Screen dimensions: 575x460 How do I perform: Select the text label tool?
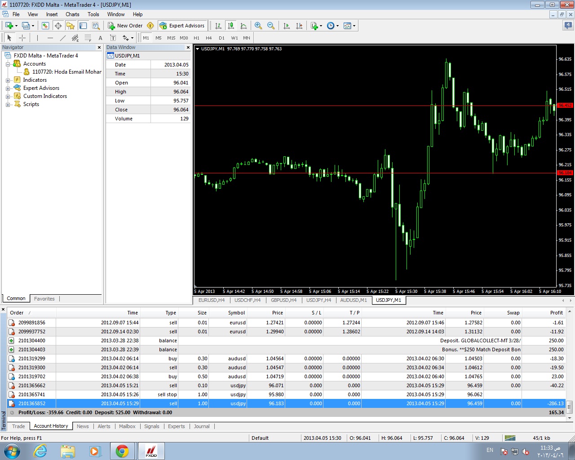coord(113,38)
